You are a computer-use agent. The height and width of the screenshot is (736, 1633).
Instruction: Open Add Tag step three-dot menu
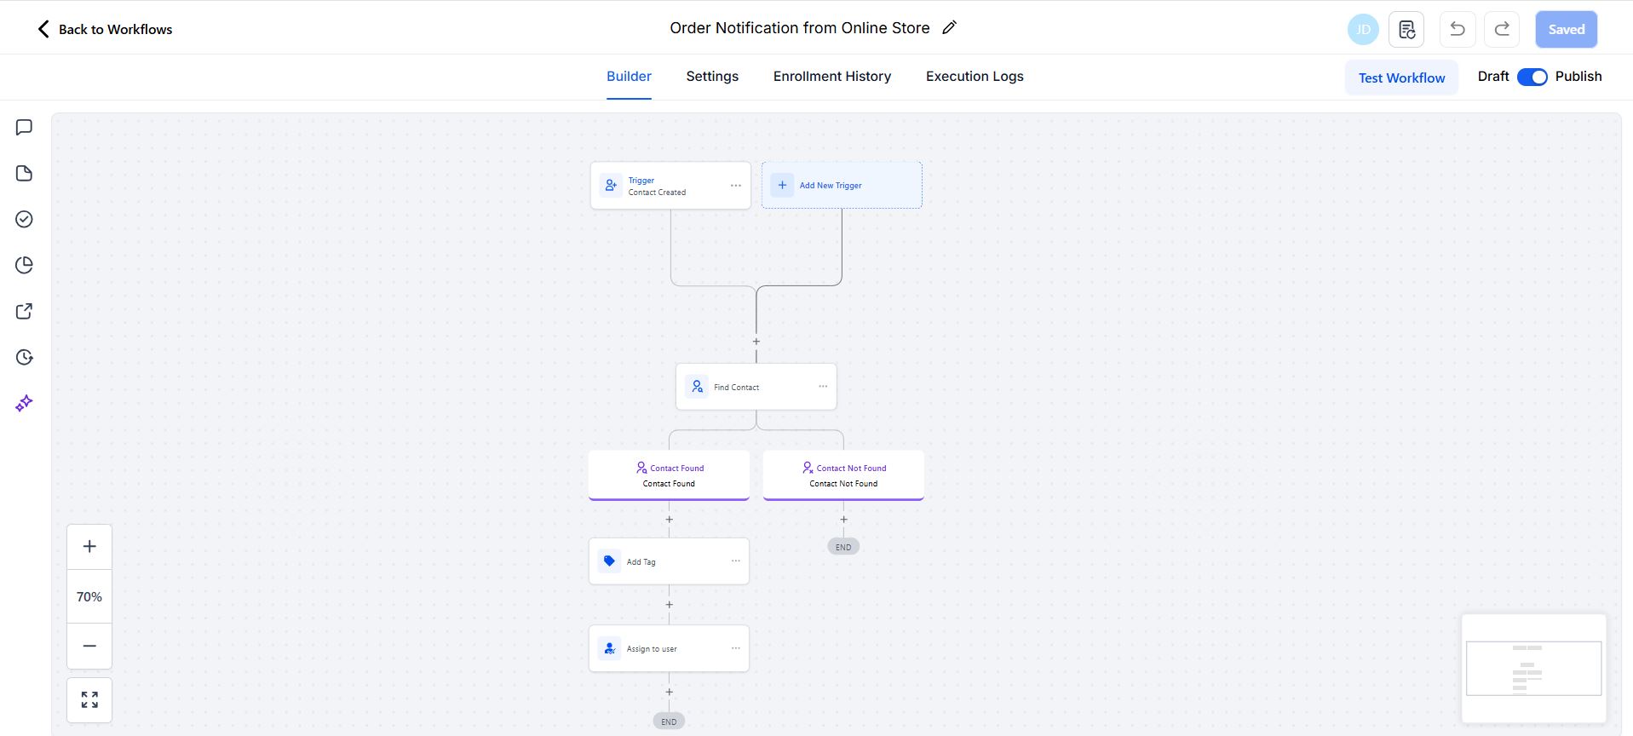coord(736,561)
